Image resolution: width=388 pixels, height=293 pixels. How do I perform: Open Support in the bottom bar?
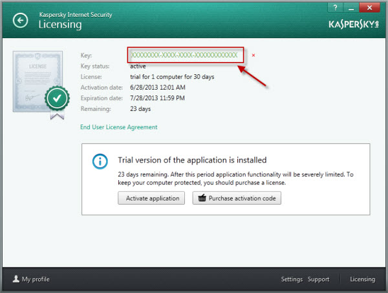tap(318, 279)
